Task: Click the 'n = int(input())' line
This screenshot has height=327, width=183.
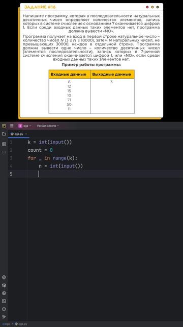Action: pyautogui.click(x=61, y=166)
